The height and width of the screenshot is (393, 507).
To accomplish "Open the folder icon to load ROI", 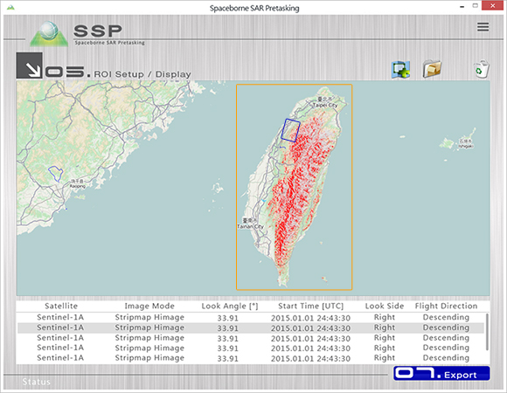I will click(432, 69).
